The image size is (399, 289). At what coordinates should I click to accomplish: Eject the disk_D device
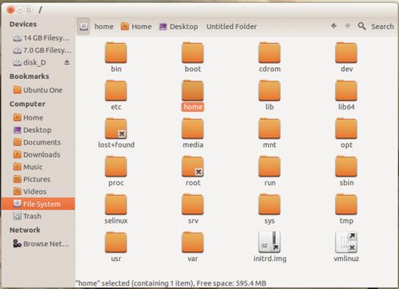click(x=67, y=62)
